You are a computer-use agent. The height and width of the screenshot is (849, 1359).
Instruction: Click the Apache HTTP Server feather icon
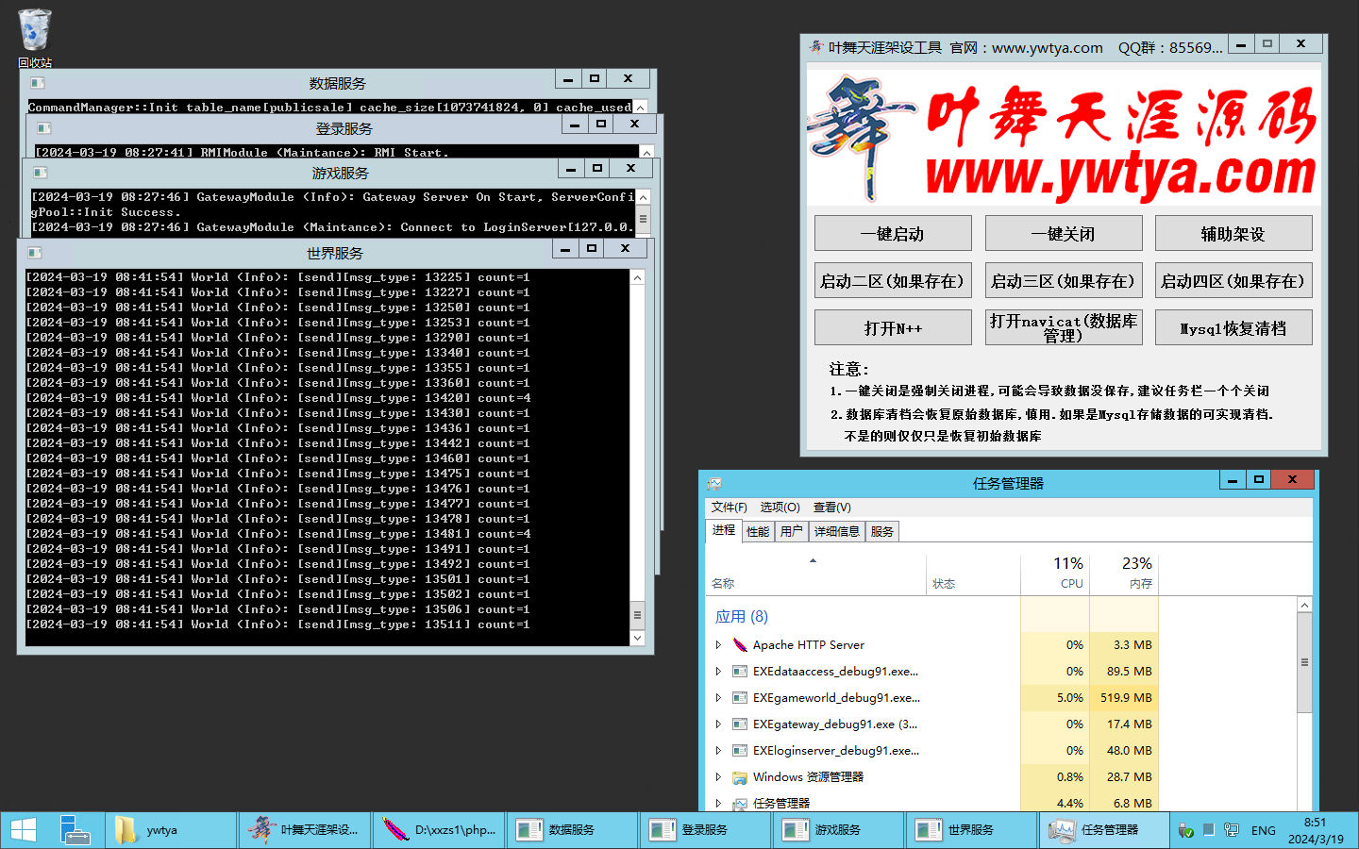pyautogui.click(x=740, y=645)
